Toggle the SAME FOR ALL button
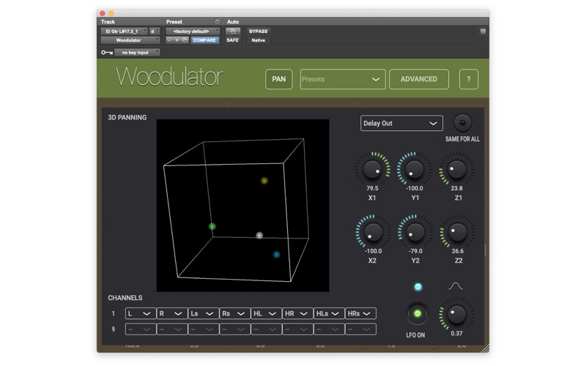This screenshot has width=586, height=366. [x=462, y=123]
